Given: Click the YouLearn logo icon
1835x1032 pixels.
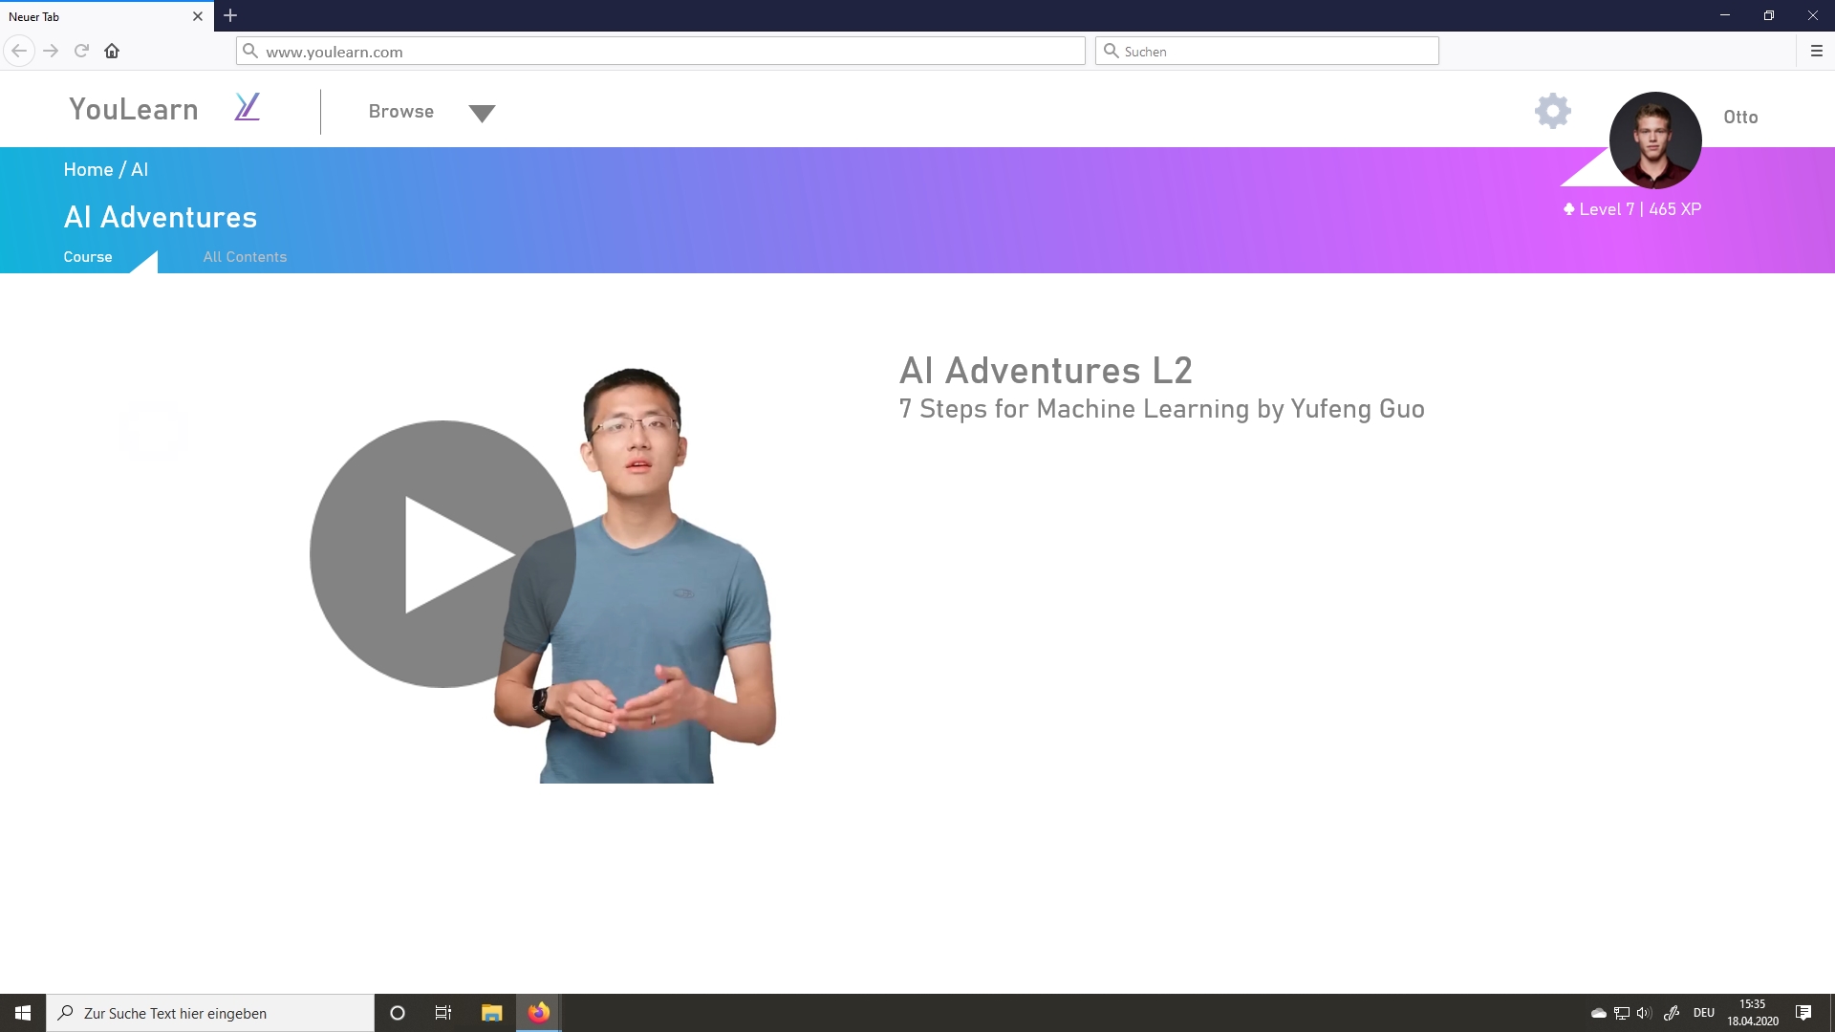Looking at the screenshot, I should pyautogui.click(x=247, y=107).
